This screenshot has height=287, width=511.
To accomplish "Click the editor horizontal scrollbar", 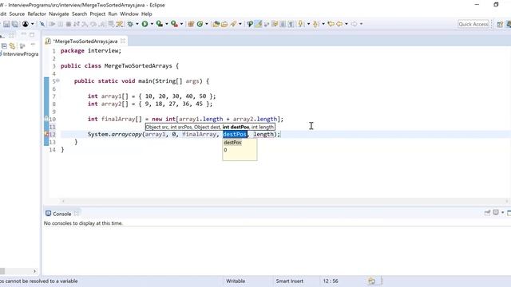I will [285, 201].
